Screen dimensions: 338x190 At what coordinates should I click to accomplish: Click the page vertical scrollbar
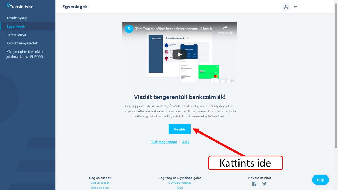point(336,79)
